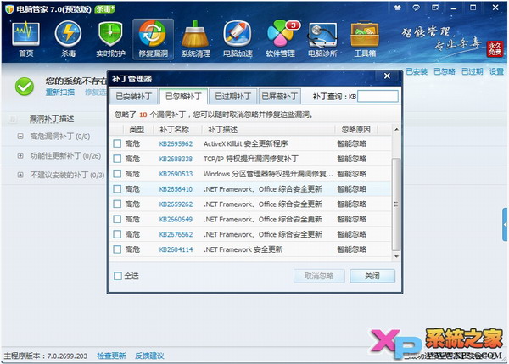Screen dimensions: 509x364
Task: Open the 软件管理 icon with badge
Action: (x=280, y=39)
